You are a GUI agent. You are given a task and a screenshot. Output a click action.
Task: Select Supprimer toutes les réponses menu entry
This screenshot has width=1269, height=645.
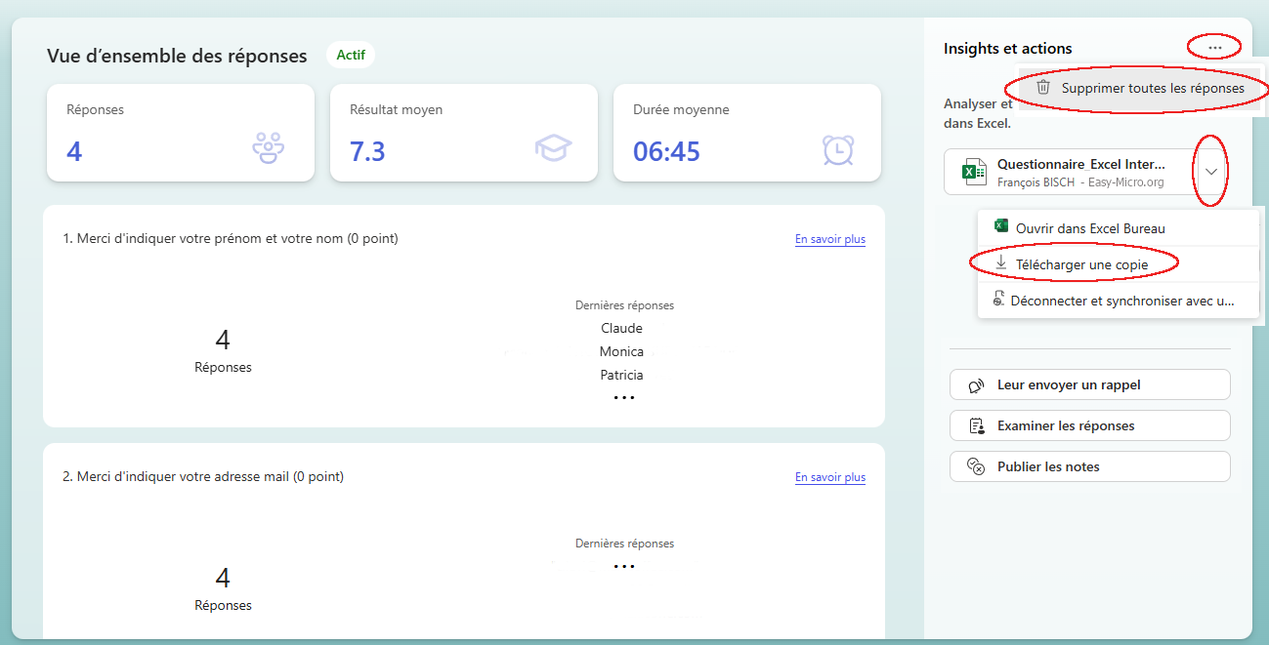(x=1152, y=88)
